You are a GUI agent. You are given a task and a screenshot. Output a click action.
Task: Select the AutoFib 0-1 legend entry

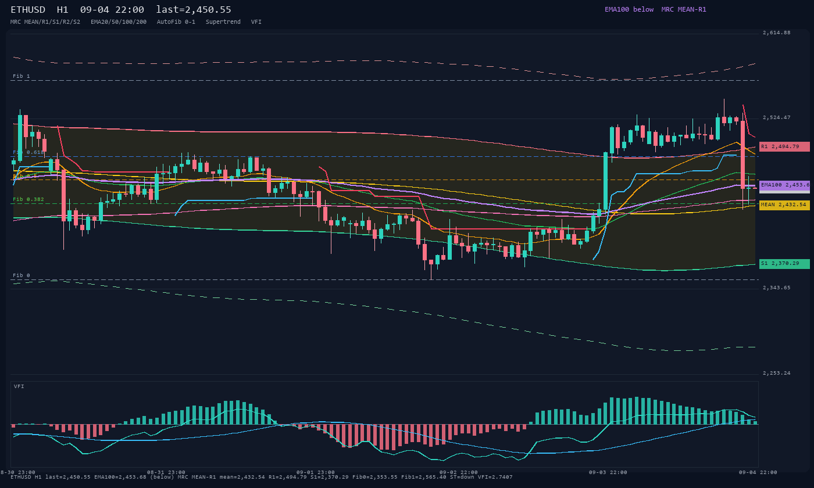point(176,21)
